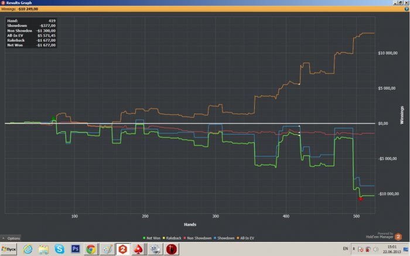Click tooltip row Non Showdown -$1 300,00
The height and width of the screenshot is (256, 410).
31,30
